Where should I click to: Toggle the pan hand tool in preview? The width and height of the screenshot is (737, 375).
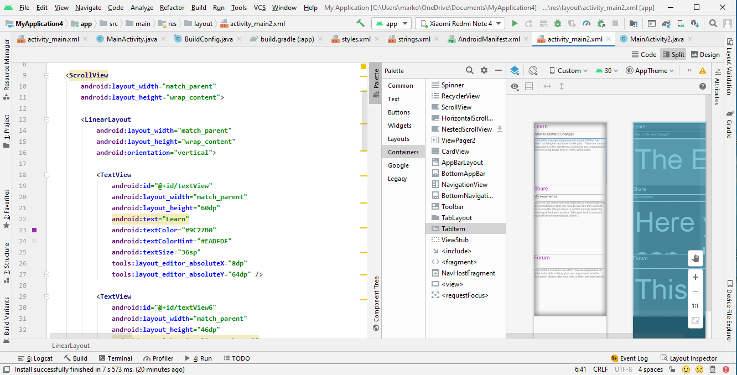(696, 258)
